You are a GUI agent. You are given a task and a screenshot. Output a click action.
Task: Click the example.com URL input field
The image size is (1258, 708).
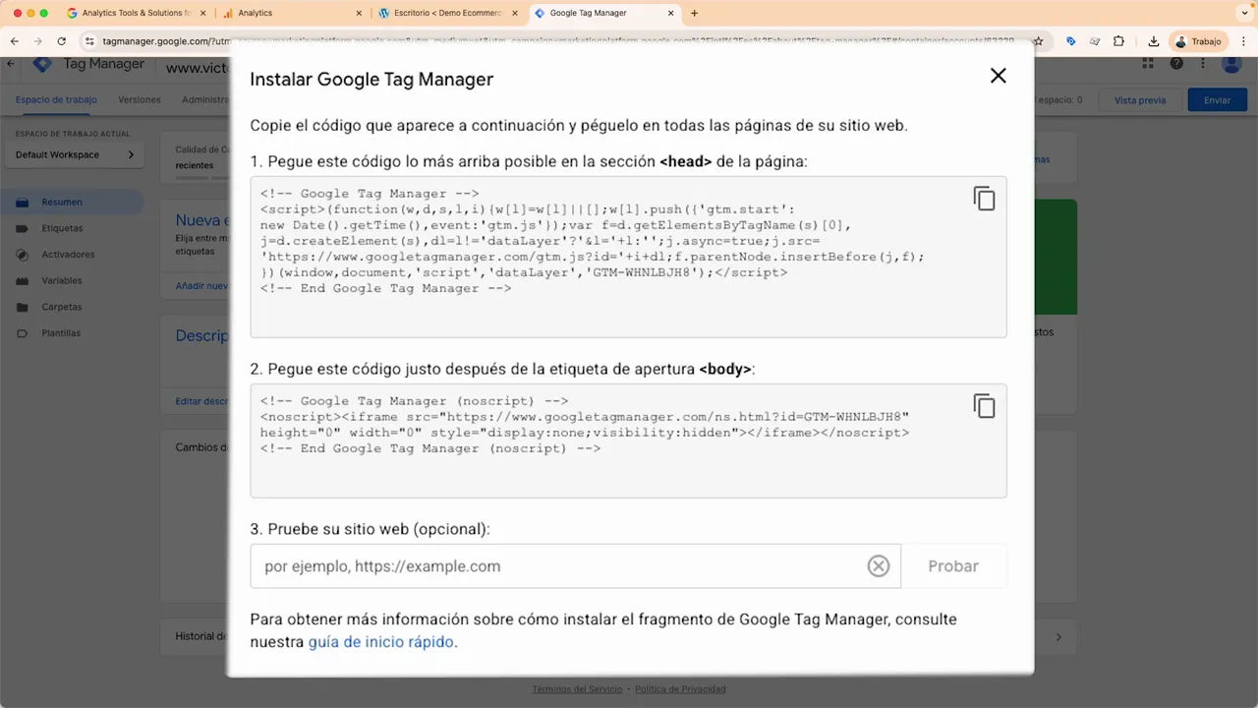(x=550, y=565)
